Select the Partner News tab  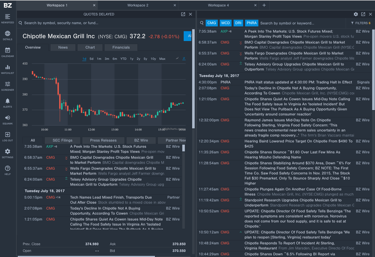tap(172, 140)
